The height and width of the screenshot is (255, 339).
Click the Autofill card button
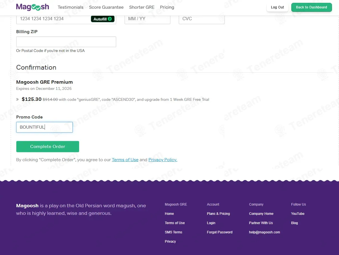(103, 19)
